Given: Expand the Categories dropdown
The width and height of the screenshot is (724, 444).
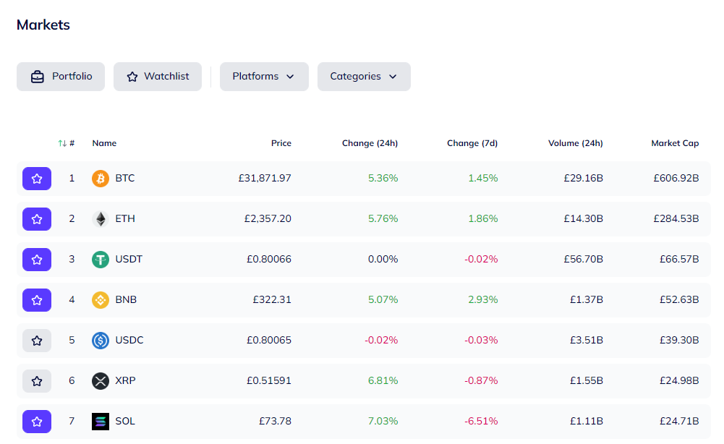Looking at the screenshot, I should click(364, 77).
